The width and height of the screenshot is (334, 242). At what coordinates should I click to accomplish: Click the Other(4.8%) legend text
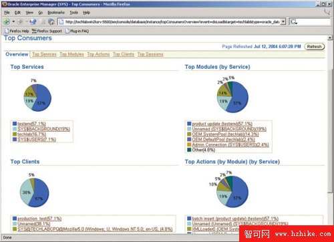(x=204, y=150)
